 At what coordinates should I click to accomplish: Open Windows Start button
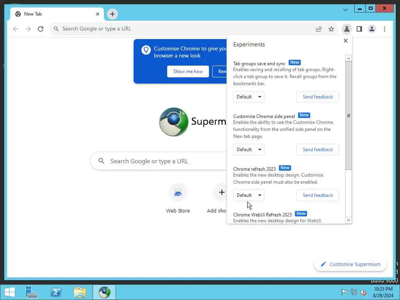point(9,292)
